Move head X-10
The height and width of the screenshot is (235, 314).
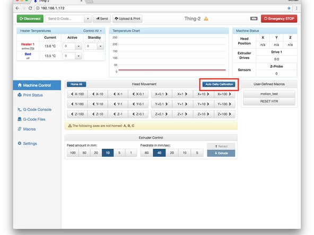click(98, 94)
